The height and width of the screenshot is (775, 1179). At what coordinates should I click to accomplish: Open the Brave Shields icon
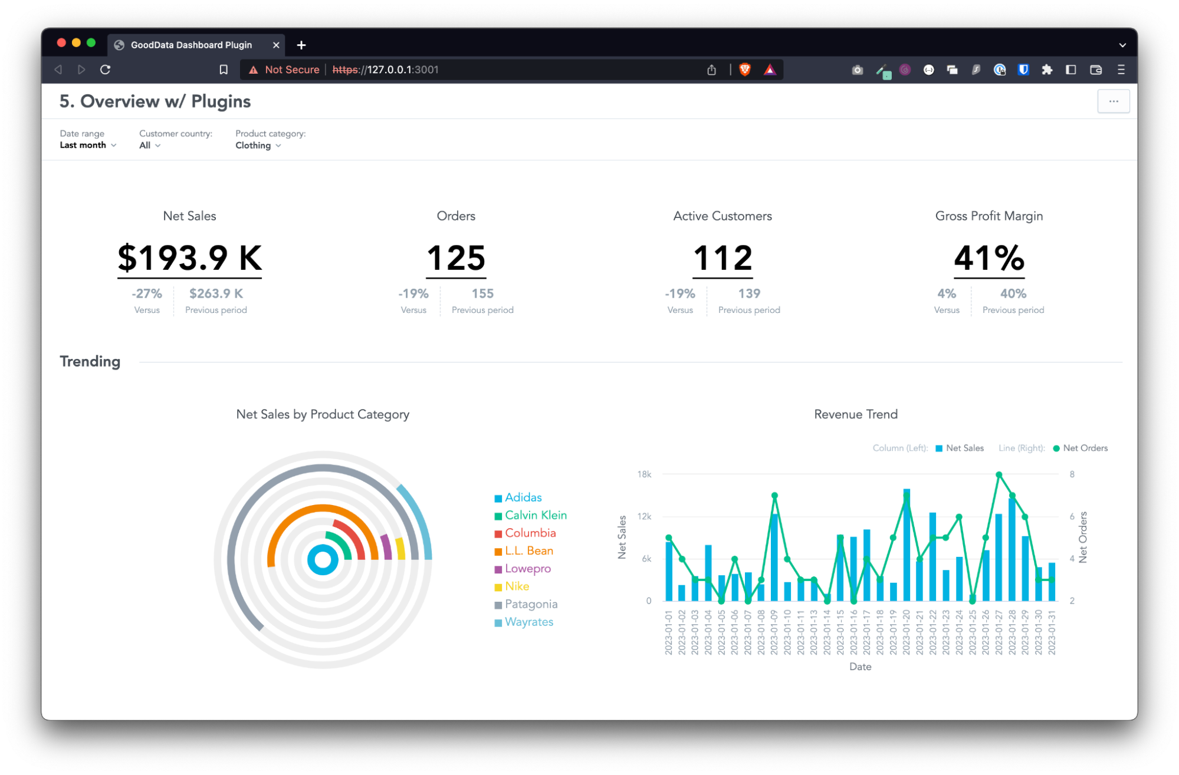[744, 70]
